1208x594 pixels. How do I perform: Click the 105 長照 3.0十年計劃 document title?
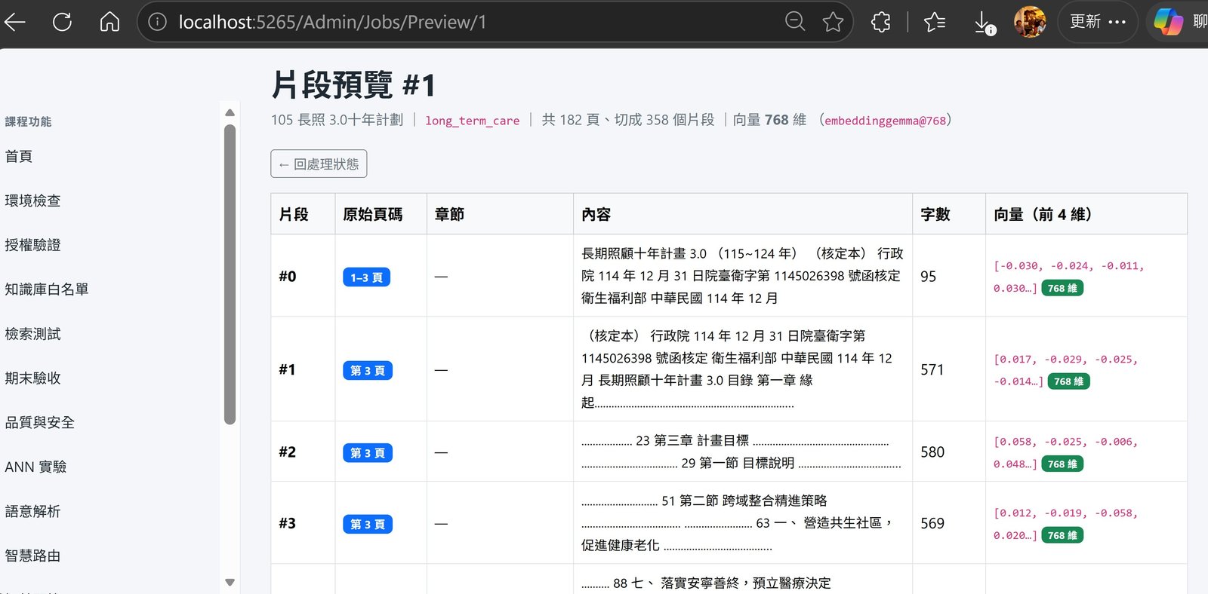click(x=337, y=120)
